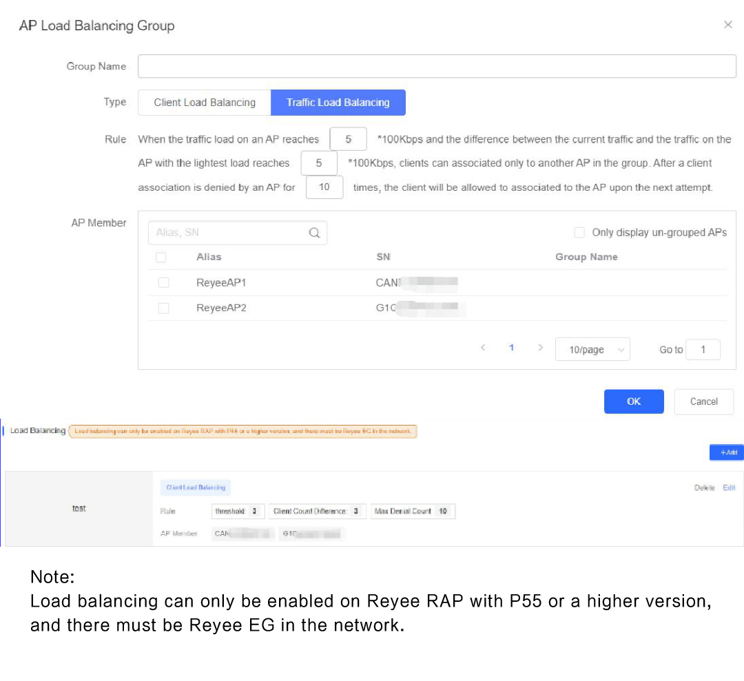Image resolution: width=744 pixels, height=681 pixels.
Task: Click the SN column header
Action: 384,257
